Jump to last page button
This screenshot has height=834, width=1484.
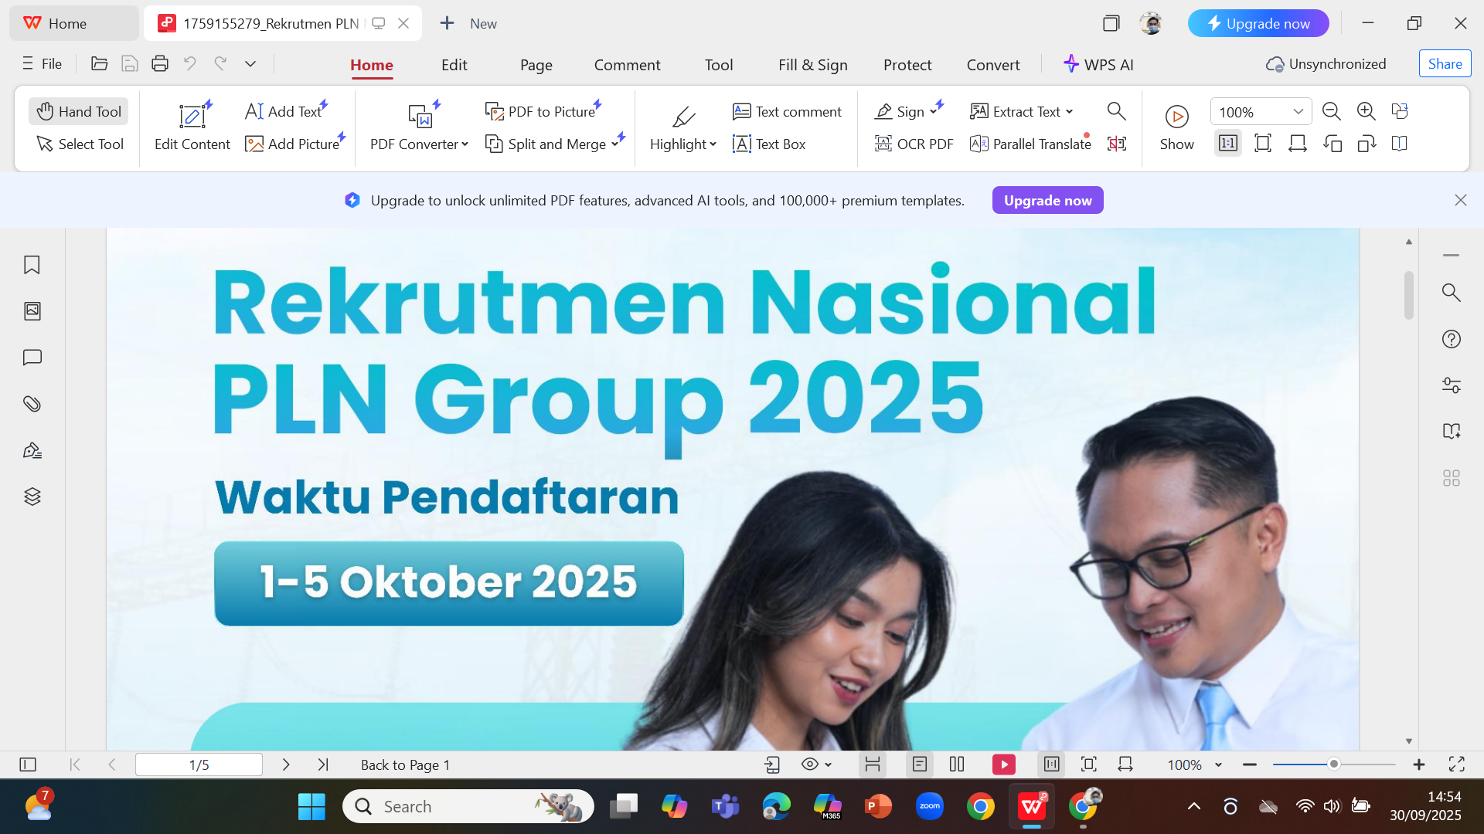pyautogui.click(x=323, y=764)
